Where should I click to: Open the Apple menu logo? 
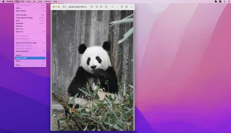[x=3, y=1]
